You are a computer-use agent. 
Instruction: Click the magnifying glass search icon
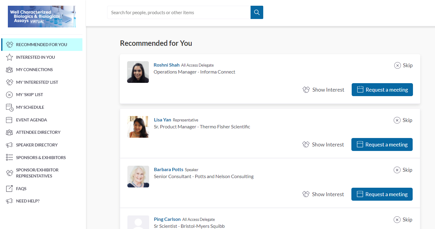[x=257, y=12]
